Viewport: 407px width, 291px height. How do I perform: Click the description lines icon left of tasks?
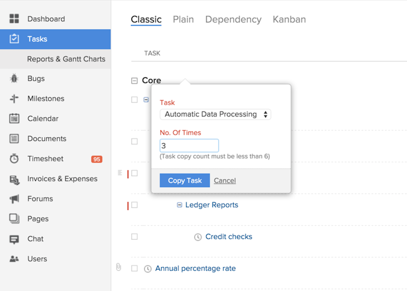pyautogui.click(x=120, y=173)
